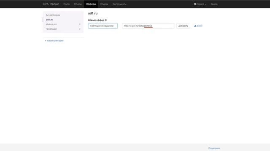Focus the offer URL input field
This screenshot has height=151, width=270.
click(x=148, y=26)
